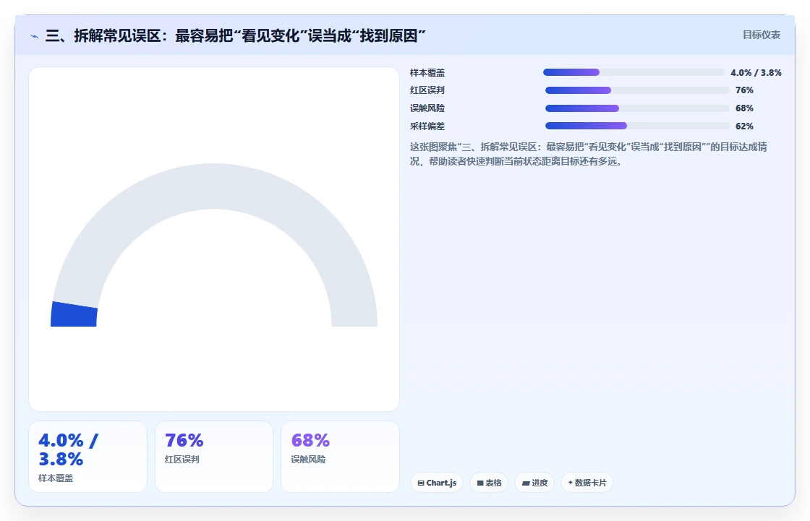810x521 pixels.
Task: Click the 进度 tag
Action: pyautogui.click(x=534, y=483)
